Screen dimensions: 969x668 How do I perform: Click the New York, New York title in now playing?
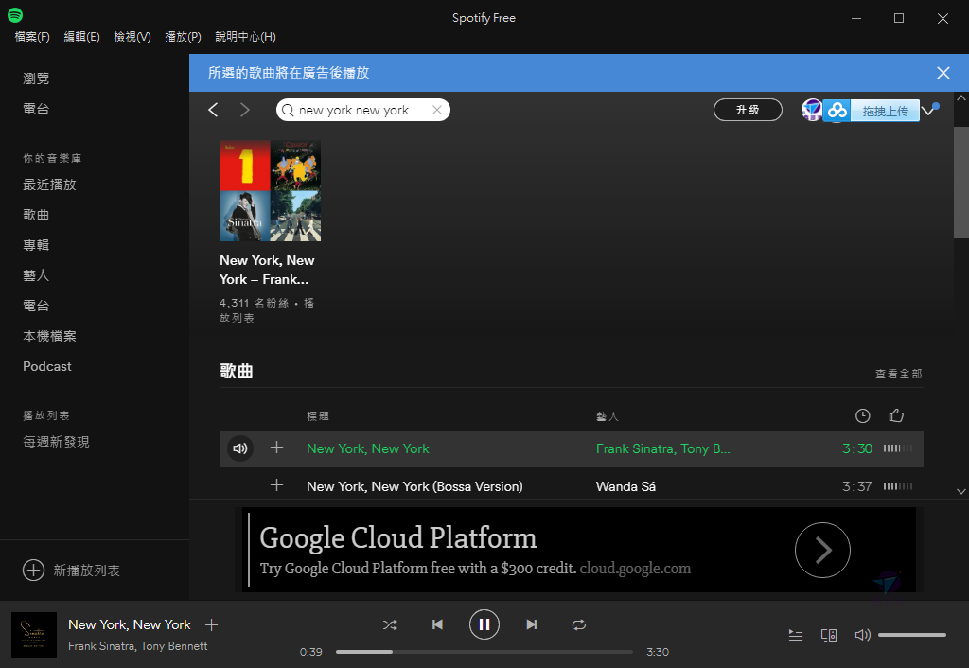pyautogui.click(x=129, y=624)
